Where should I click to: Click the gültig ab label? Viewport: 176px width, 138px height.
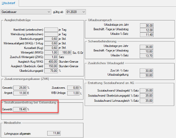(x=58, y=12)
